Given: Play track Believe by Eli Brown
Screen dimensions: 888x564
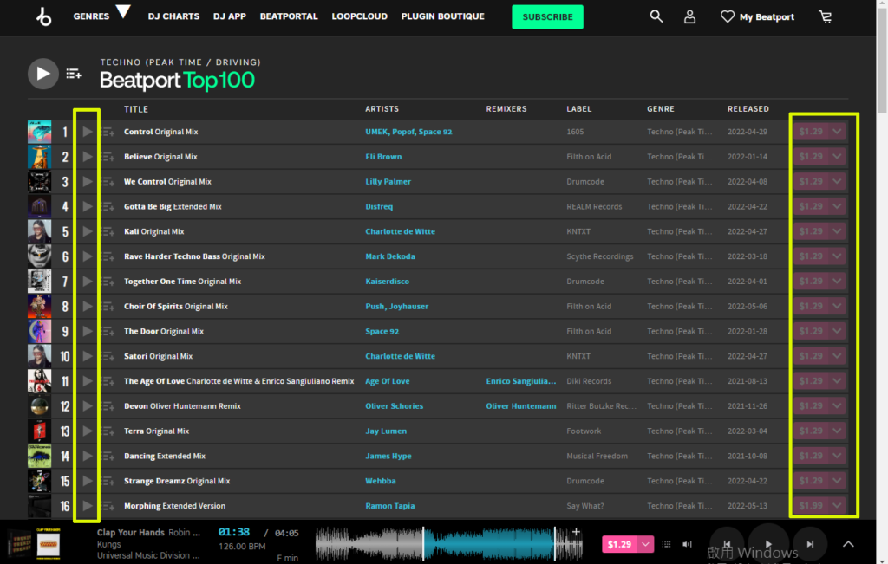Looking at the screenshot, I should 88,157.
